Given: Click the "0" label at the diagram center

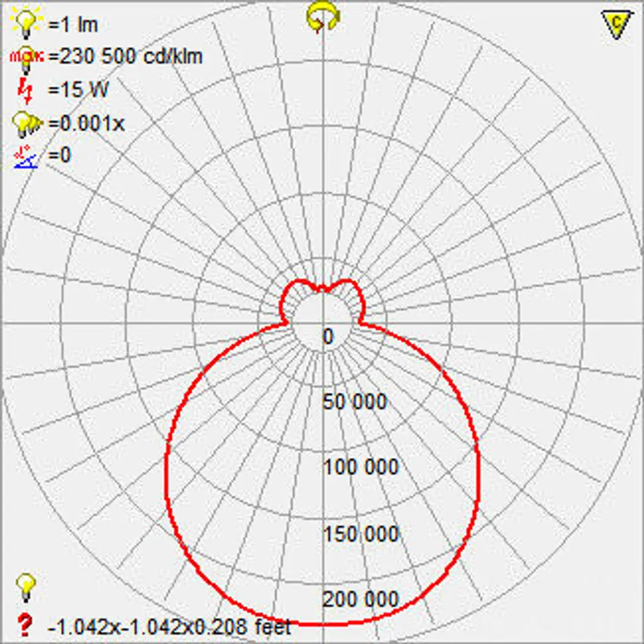Looking at the screenshot, I should pos(328,337).
